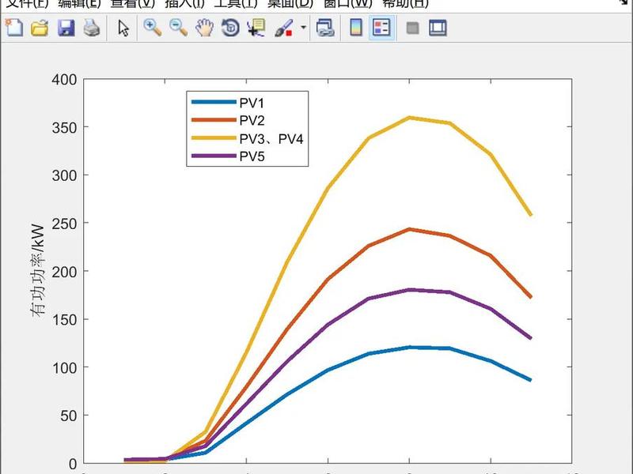This screenshot has width=633, height=474.
Task: Click the 100 y-axis tick label
Action: [64, 367]
